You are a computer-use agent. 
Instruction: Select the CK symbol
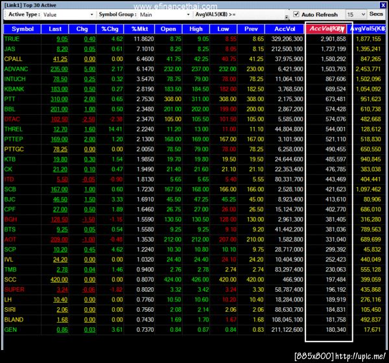click(8, 169)
